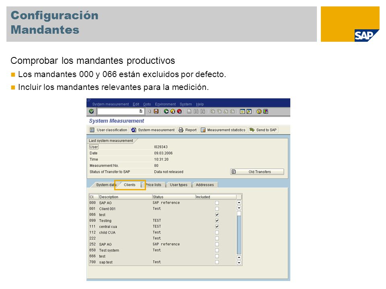The height and width of the screenshot is (289, 386).
Task: Click the red Cancel icon
Action: 179,111
